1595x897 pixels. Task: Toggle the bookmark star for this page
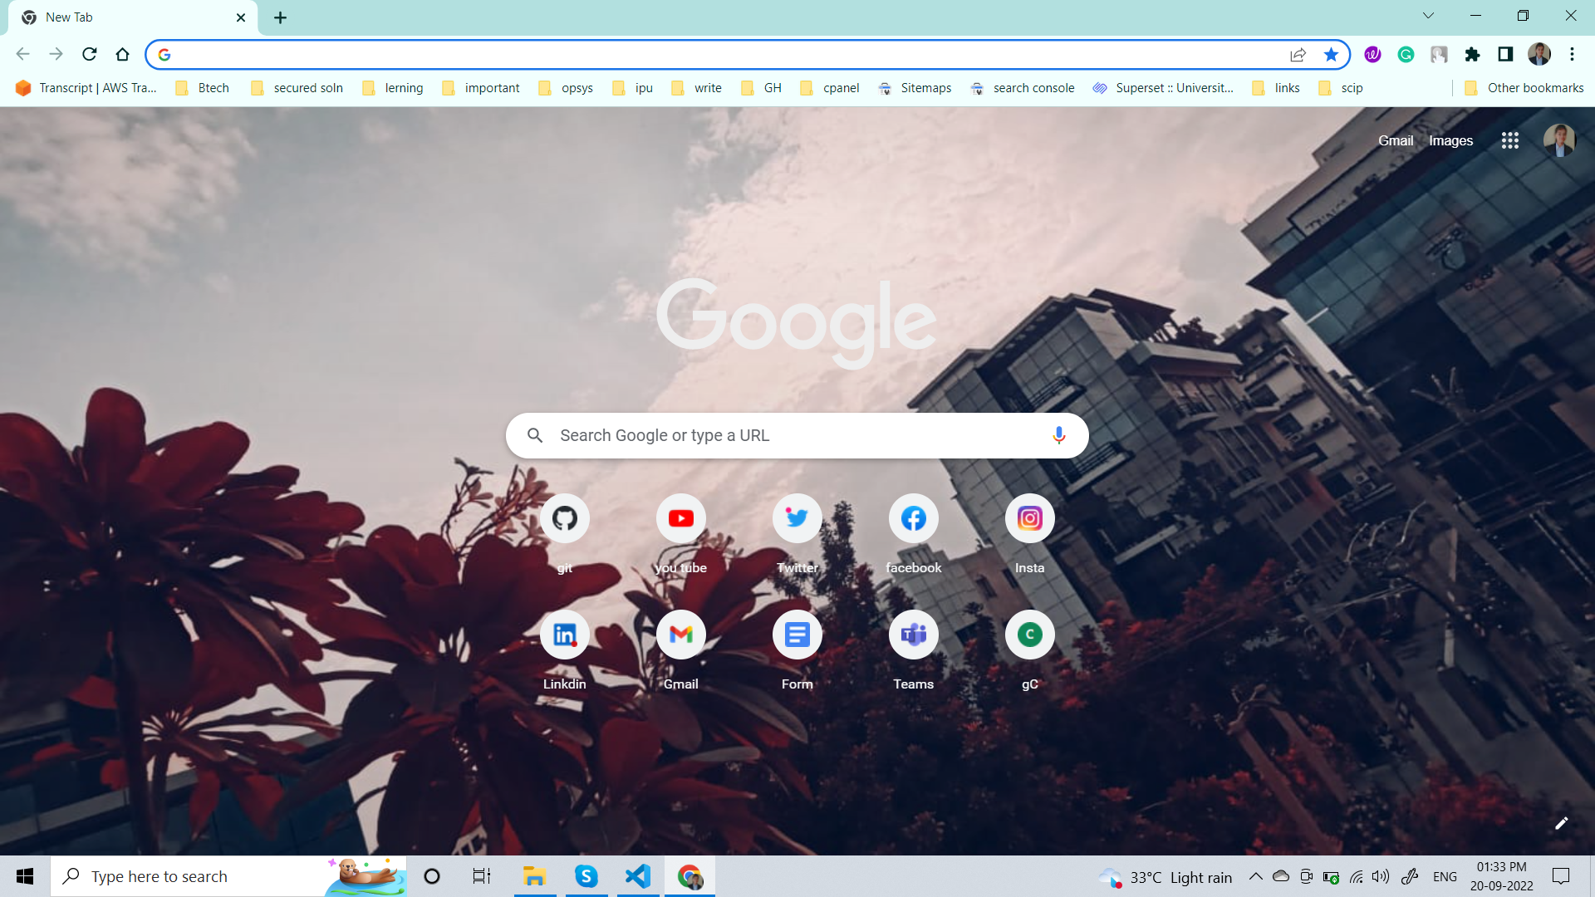click(1331, 55)
